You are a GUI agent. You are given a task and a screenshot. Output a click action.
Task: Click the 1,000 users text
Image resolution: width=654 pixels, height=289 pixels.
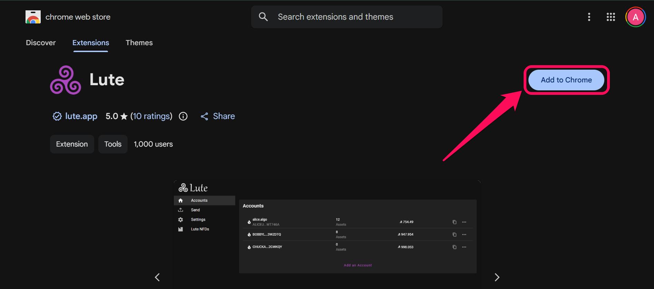153,144
